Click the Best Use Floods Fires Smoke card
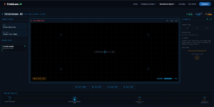The width and height of the screenshot is (214, 107). pos(14,33)
